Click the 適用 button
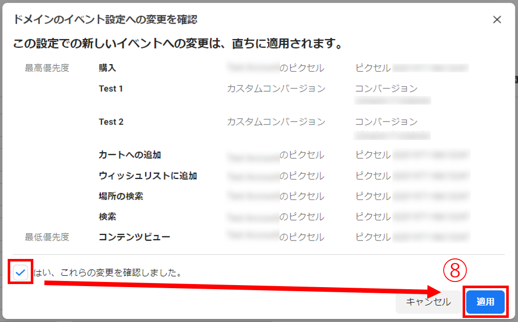 pyautogui.click(x=485, y=301)
